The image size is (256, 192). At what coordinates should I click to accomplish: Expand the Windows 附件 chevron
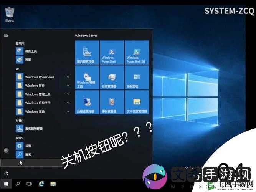point(68,86)
